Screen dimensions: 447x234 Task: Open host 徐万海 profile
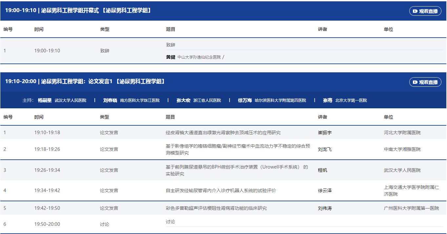click(x=245, y=100)
